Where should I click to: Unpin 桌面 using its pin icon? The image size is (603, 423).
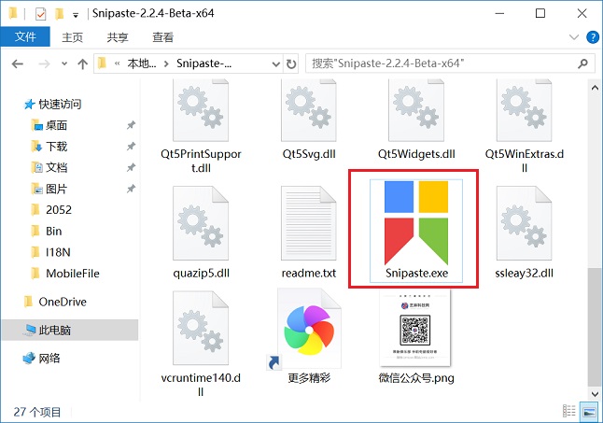pos(131,125)
